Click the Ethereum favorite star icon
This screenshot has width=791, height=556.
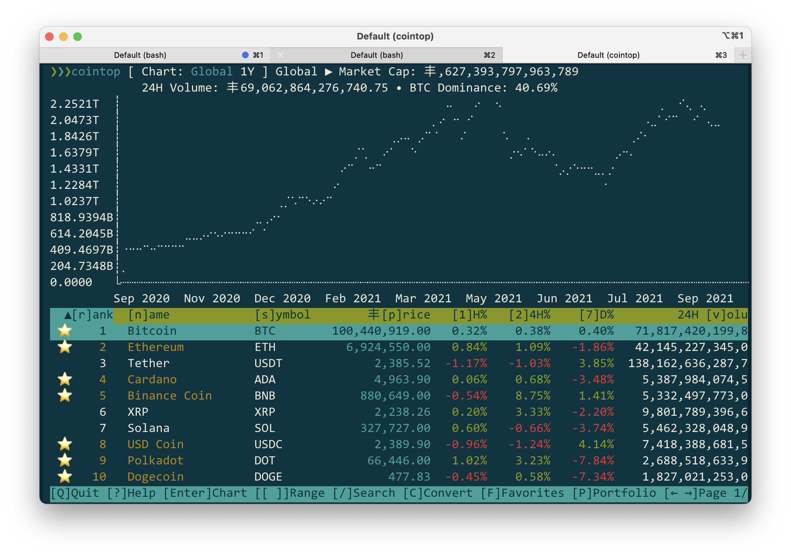[65, 347]
